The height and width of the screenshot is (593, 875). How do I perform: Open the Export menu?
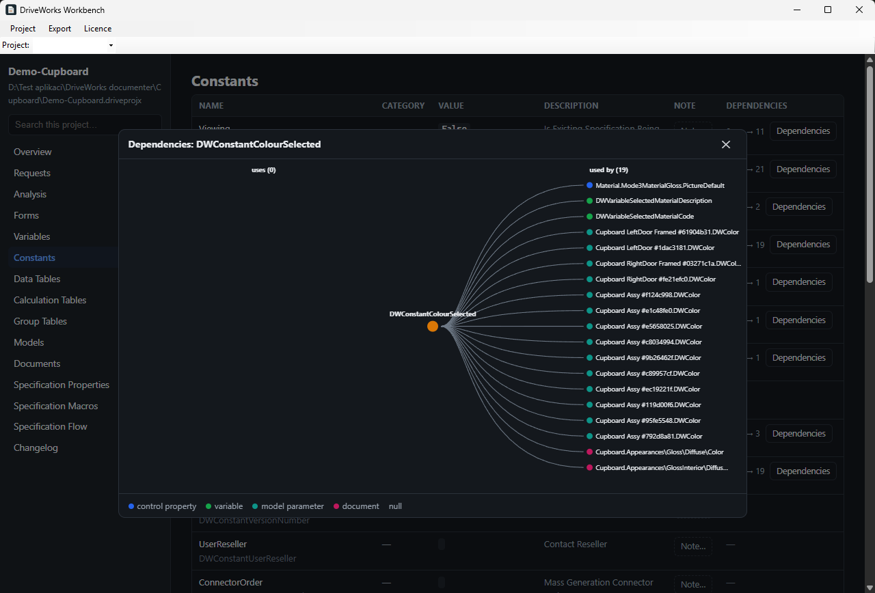pos(59,29)
